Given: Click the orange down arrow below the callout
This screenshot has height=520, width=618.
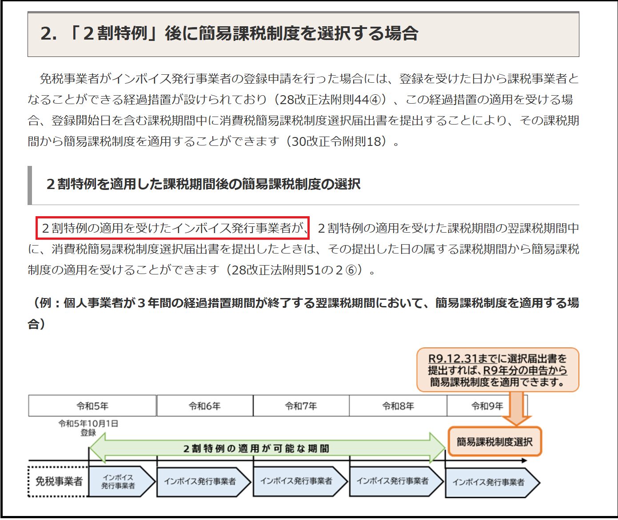Looking at the screenshot, I should coord(515,408).
